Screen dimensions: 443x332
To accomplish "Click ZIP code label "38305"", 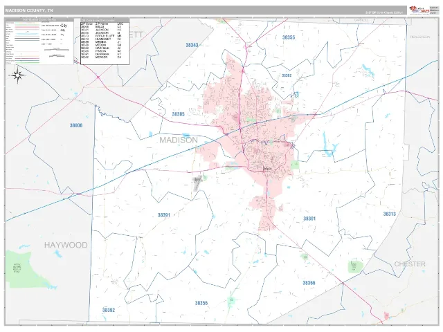I will click(x=179, y=114).
